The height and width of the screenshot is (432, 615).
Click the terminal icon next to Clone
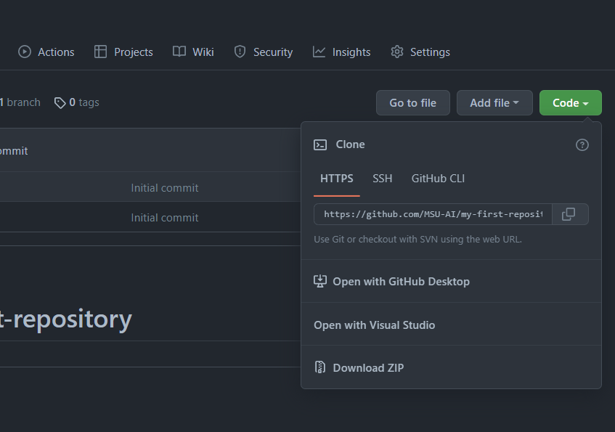coord(320,144)
